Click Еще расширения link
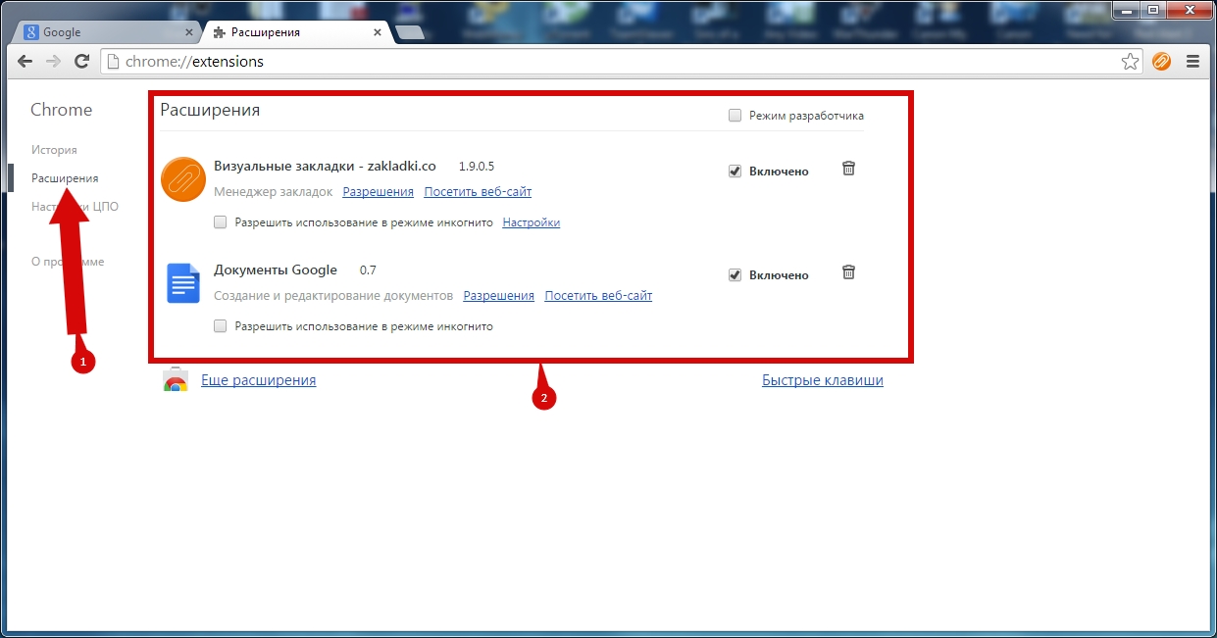 pyautogui.click(x=259, y=380)
